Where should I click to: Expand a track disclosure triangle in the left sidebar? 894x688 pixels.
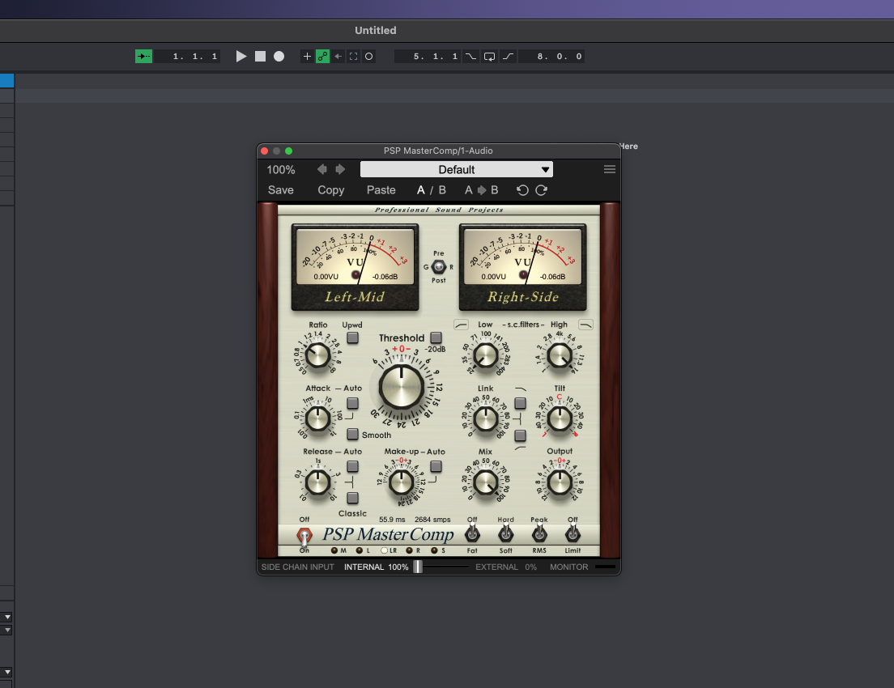pos(7,616)
